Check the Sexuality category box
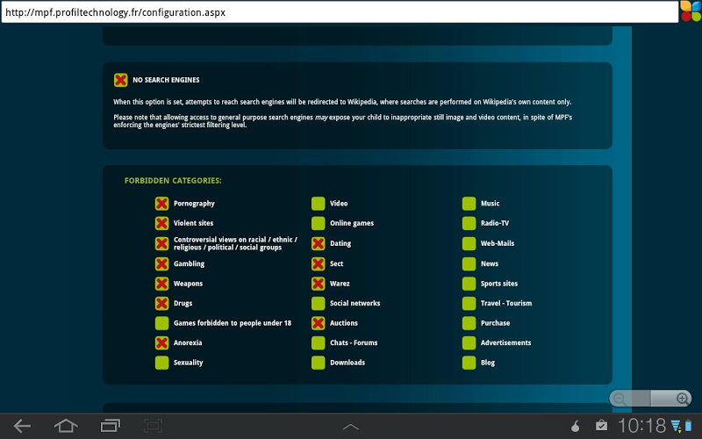Screen dimensions: 702x439 (x=161, y=363)
